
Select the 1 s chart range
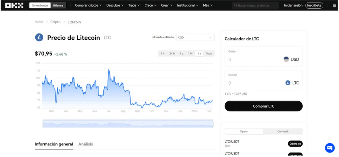(x=181, y=53)
